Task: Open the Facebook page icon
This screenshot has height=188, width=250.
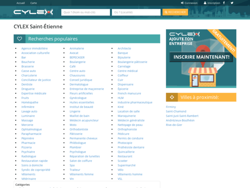Action: [226, 3]
